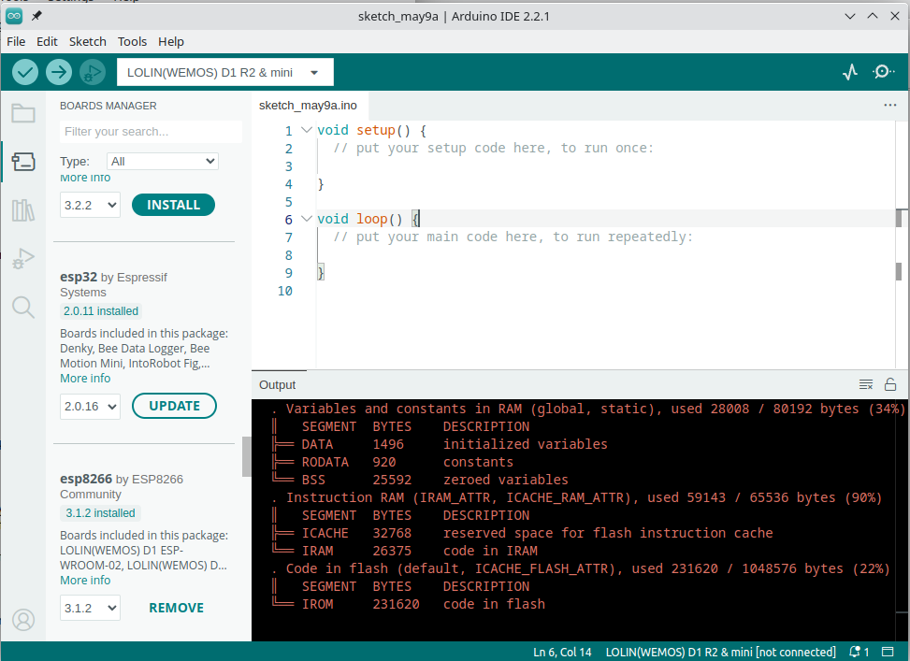The width and height of the screenshot is (910, 661).
Task: Open the File menu
Action: pyautogui.click(x=16, y=42)
